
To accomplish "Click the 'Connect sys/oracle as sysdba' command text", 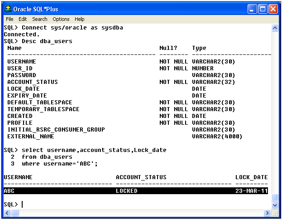I will 72,28.
